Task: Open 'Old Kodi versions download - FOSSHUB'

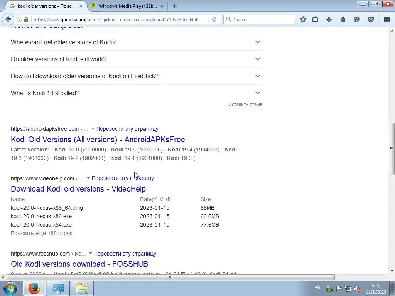Action: pos(79,264)
